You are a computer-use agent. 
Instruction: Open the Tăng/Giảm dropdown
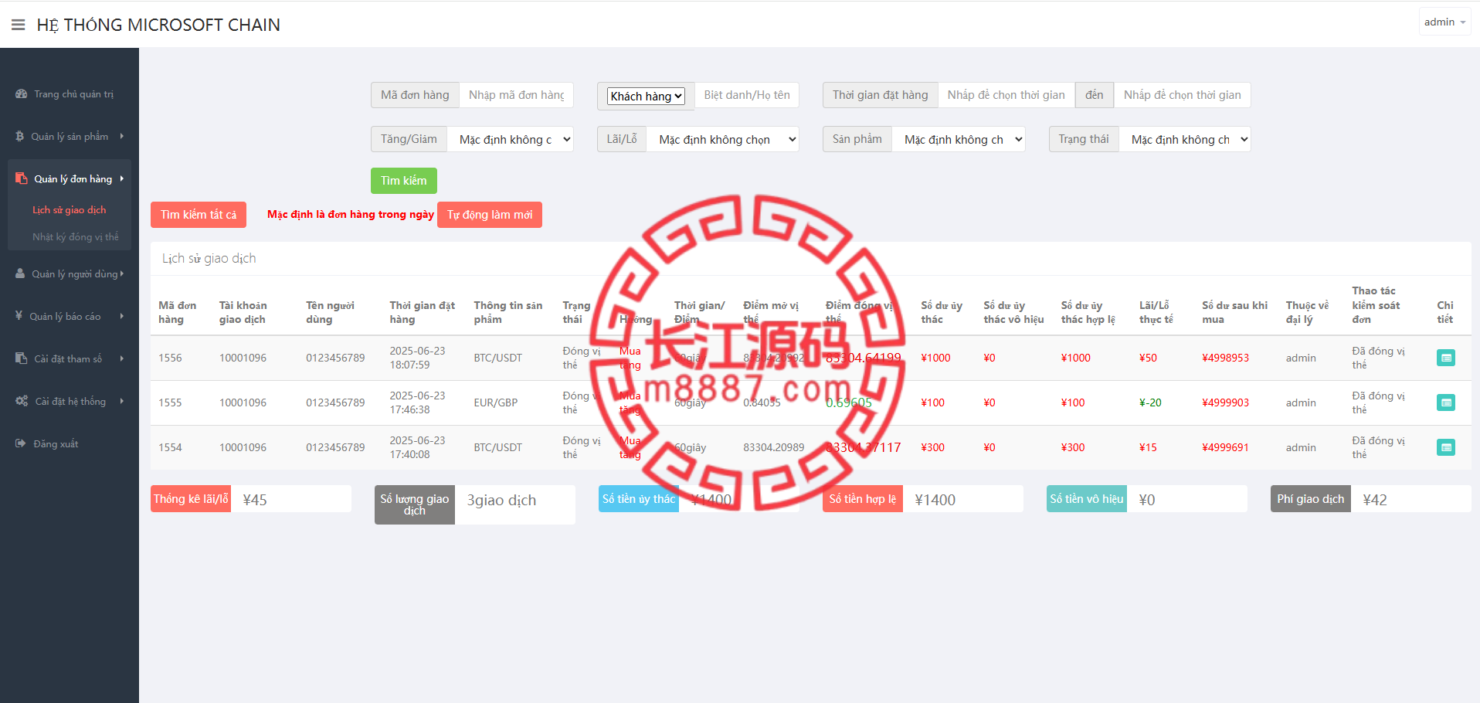[x=511, y=139]
